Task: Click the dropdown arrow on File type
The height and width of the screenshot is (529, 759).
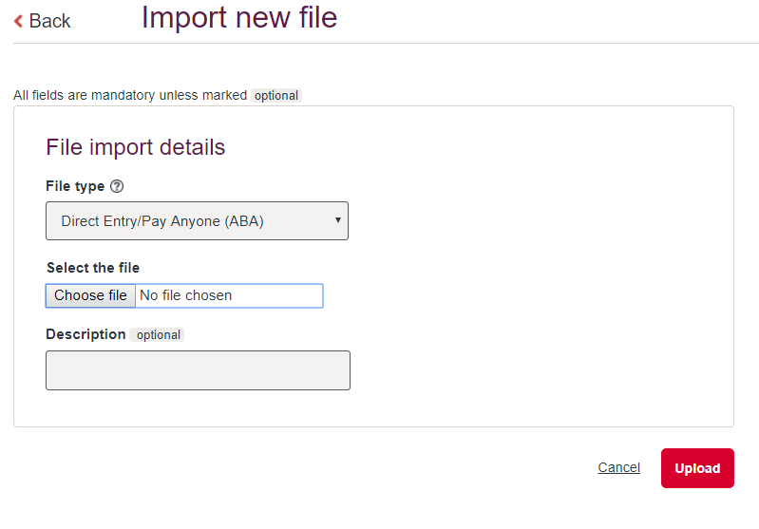Action: (338, 221)
